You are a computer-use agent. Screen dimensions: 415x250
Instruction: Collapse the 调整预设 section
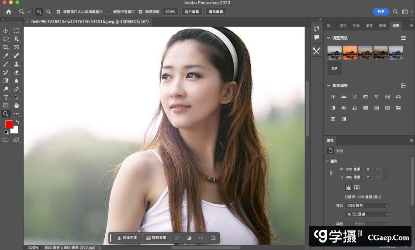[x=329, y=38]
